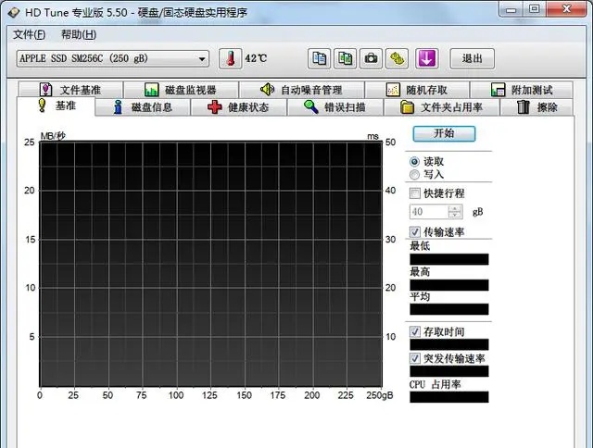The image size is (593, 448).
Task: Click the short stroke gB spinner field
Action: [x=435, y=212]
